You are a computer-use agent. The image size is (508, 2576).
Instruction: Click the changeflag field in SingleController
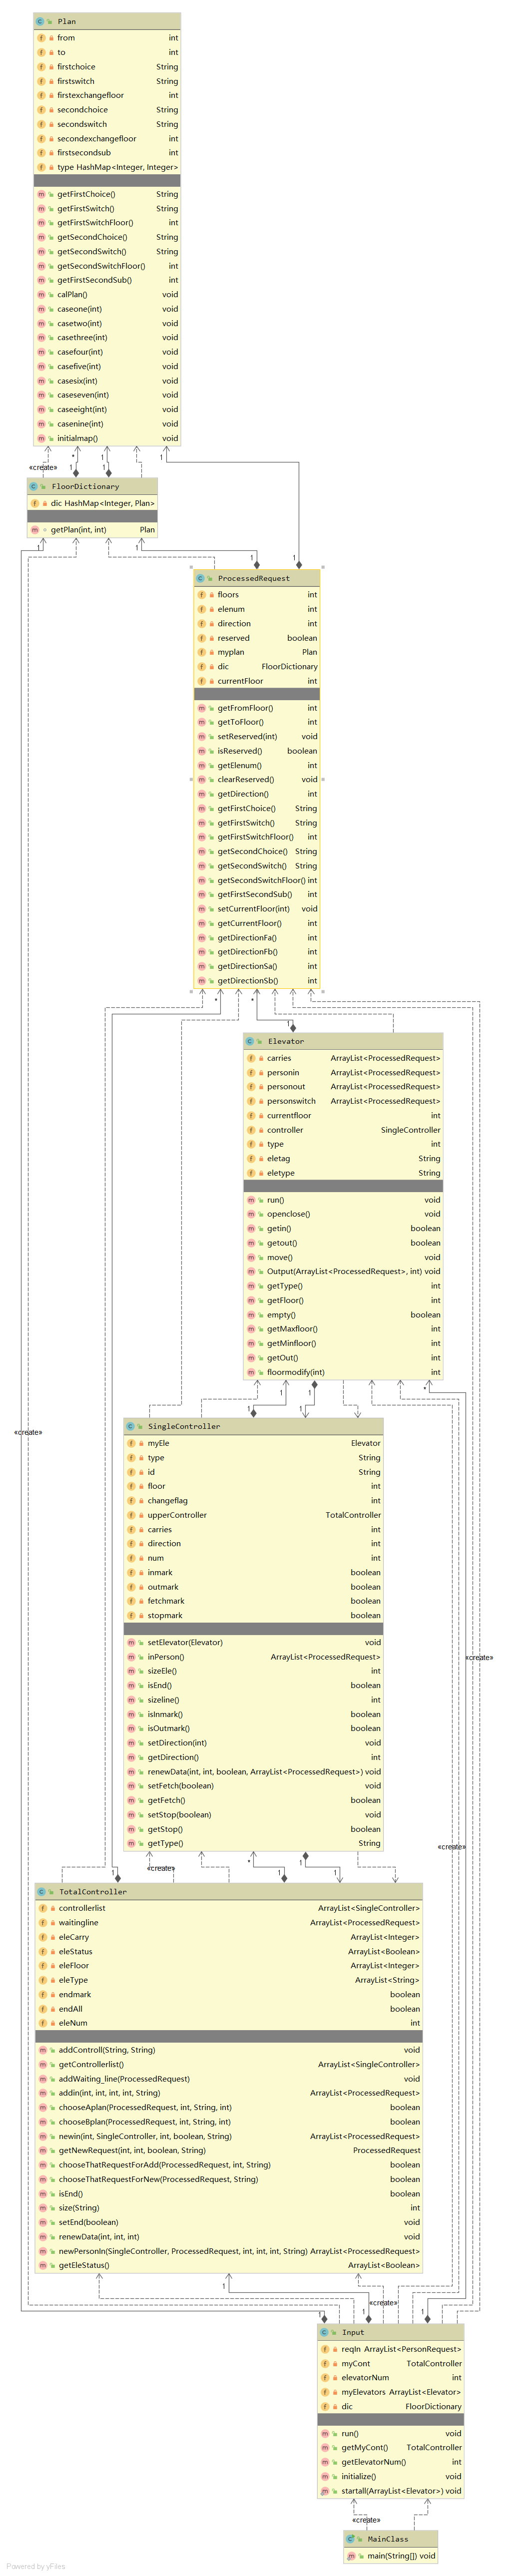tap(254, 1500)
